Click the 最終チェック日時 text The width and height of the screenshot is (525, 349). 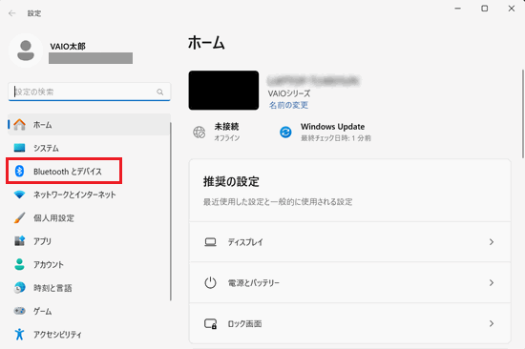point(336,138)
